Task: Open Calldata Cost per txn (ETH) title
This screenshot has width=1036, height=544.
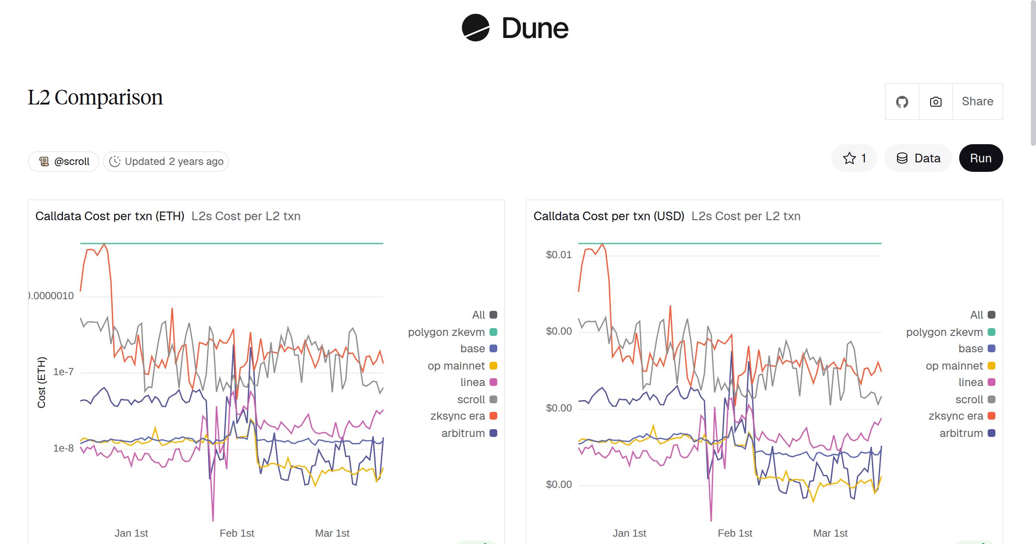Action: click(110, 216)
